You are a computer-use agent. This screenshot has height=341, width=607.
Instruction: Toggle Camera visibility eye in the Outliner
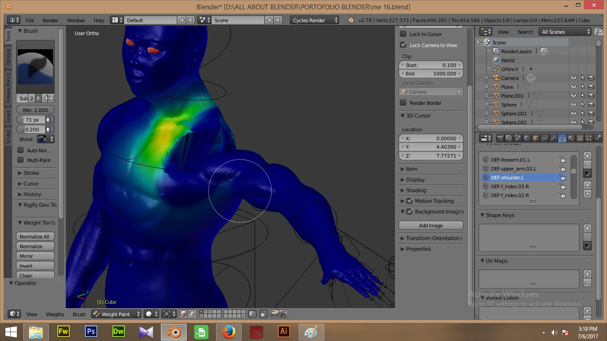click(x=573, y=78)
